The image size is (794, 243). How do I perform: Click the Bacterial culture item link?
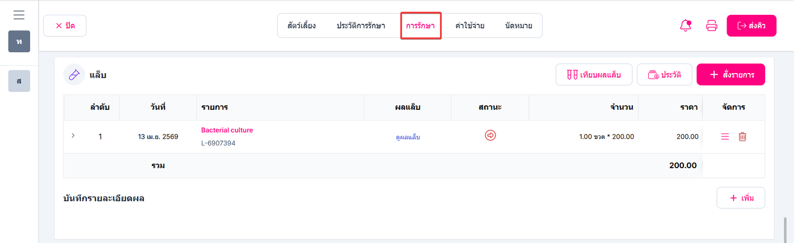point(227,130)
